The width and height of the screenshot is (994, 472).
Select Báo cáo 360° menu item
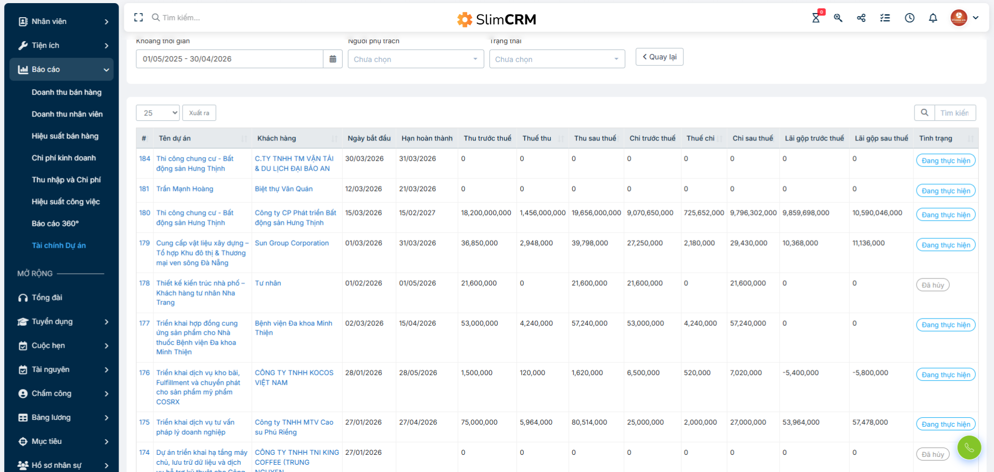click(x=55, y=223)
